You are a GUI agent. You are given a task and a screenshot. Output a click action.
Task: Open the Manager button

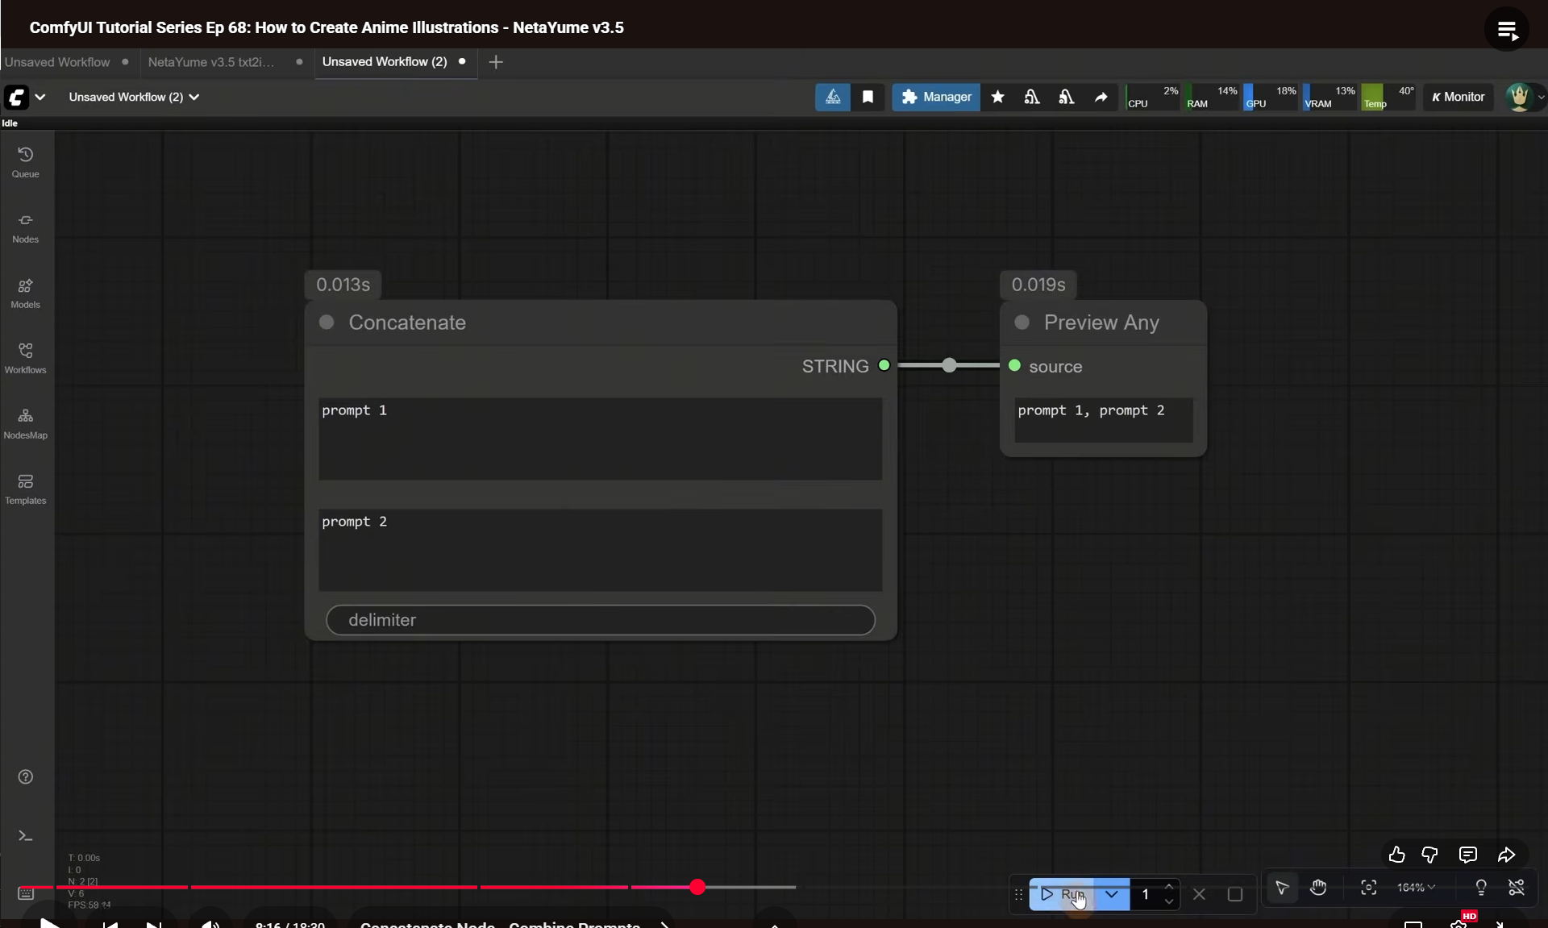935,97
